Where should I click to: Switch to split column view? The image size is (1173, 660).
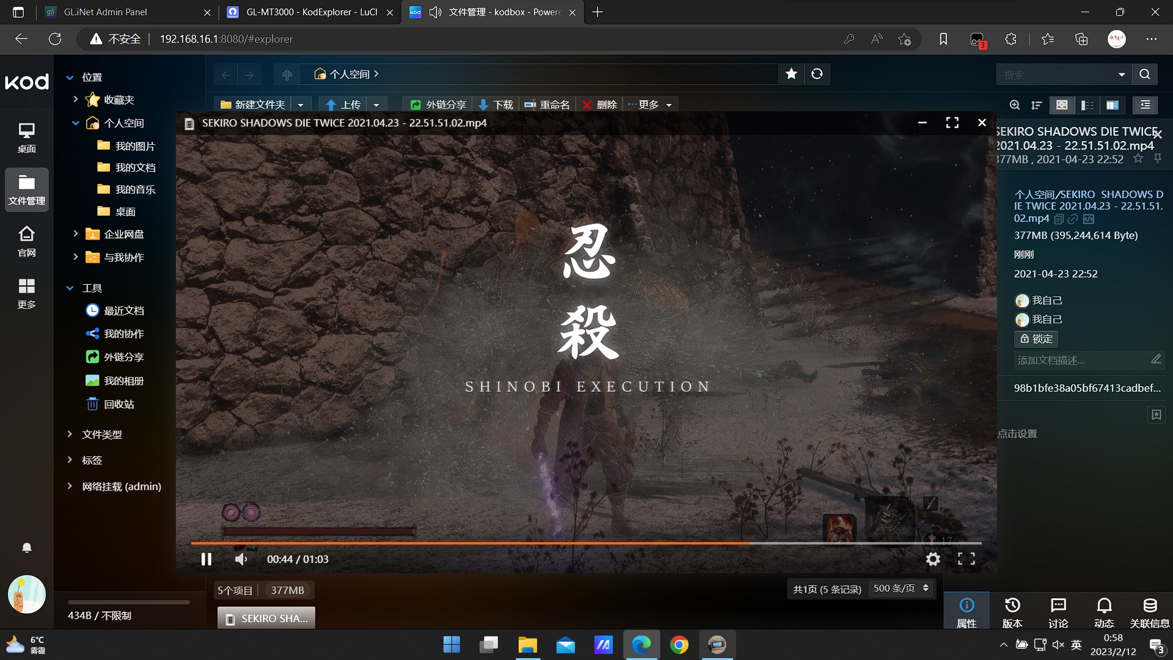tap(1113, 105)
